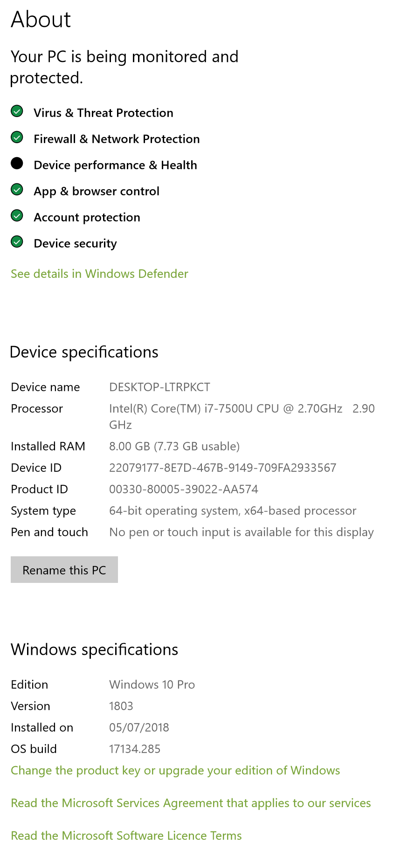
Task: Select the Virus & Threat Protection label
Action: 104,113
